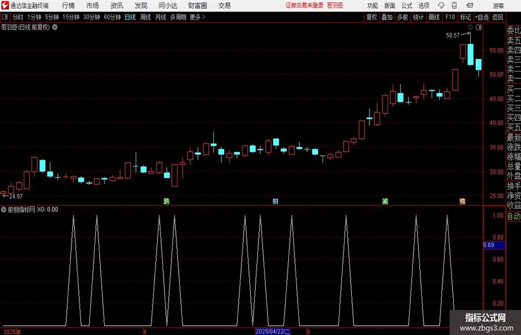Click the orange 榜 marker on the chart
Image resolution: width=521 pixels, height=335 pixels.
pos(462,201)
